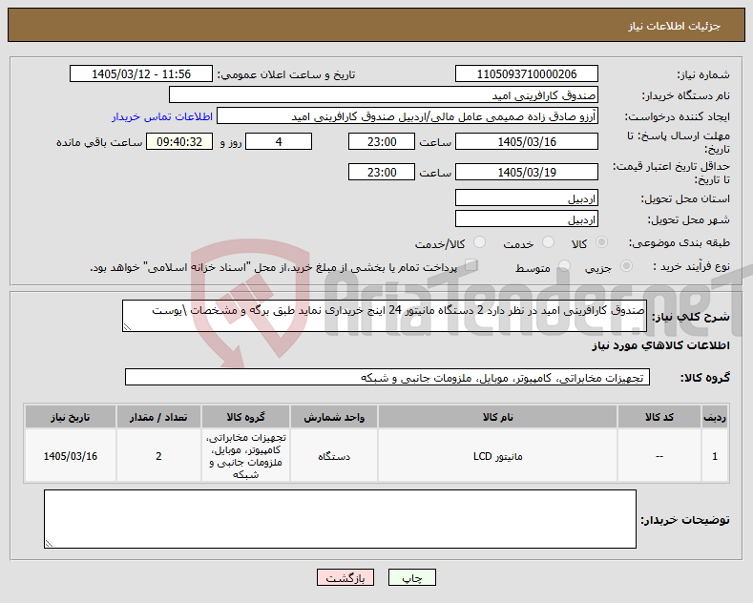Click the اطلاعات کالاهای مورد نیاز heading
Viewport: 753px width, 603px height.
[x=660, y=345]
